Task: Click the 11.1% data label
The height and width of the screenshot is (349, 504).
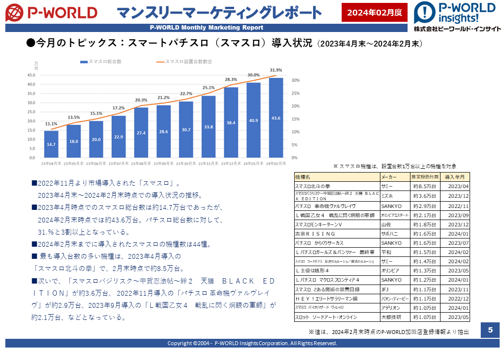Action: pos(51,124)
